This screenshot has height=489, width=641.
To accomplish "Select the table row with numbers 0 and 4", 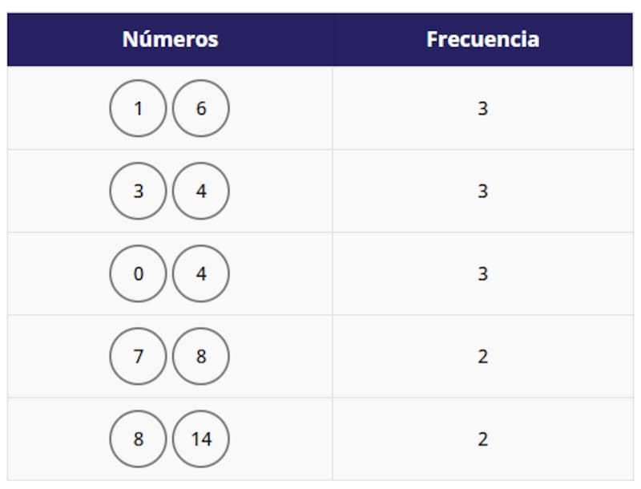I will (x=320, y=273).
